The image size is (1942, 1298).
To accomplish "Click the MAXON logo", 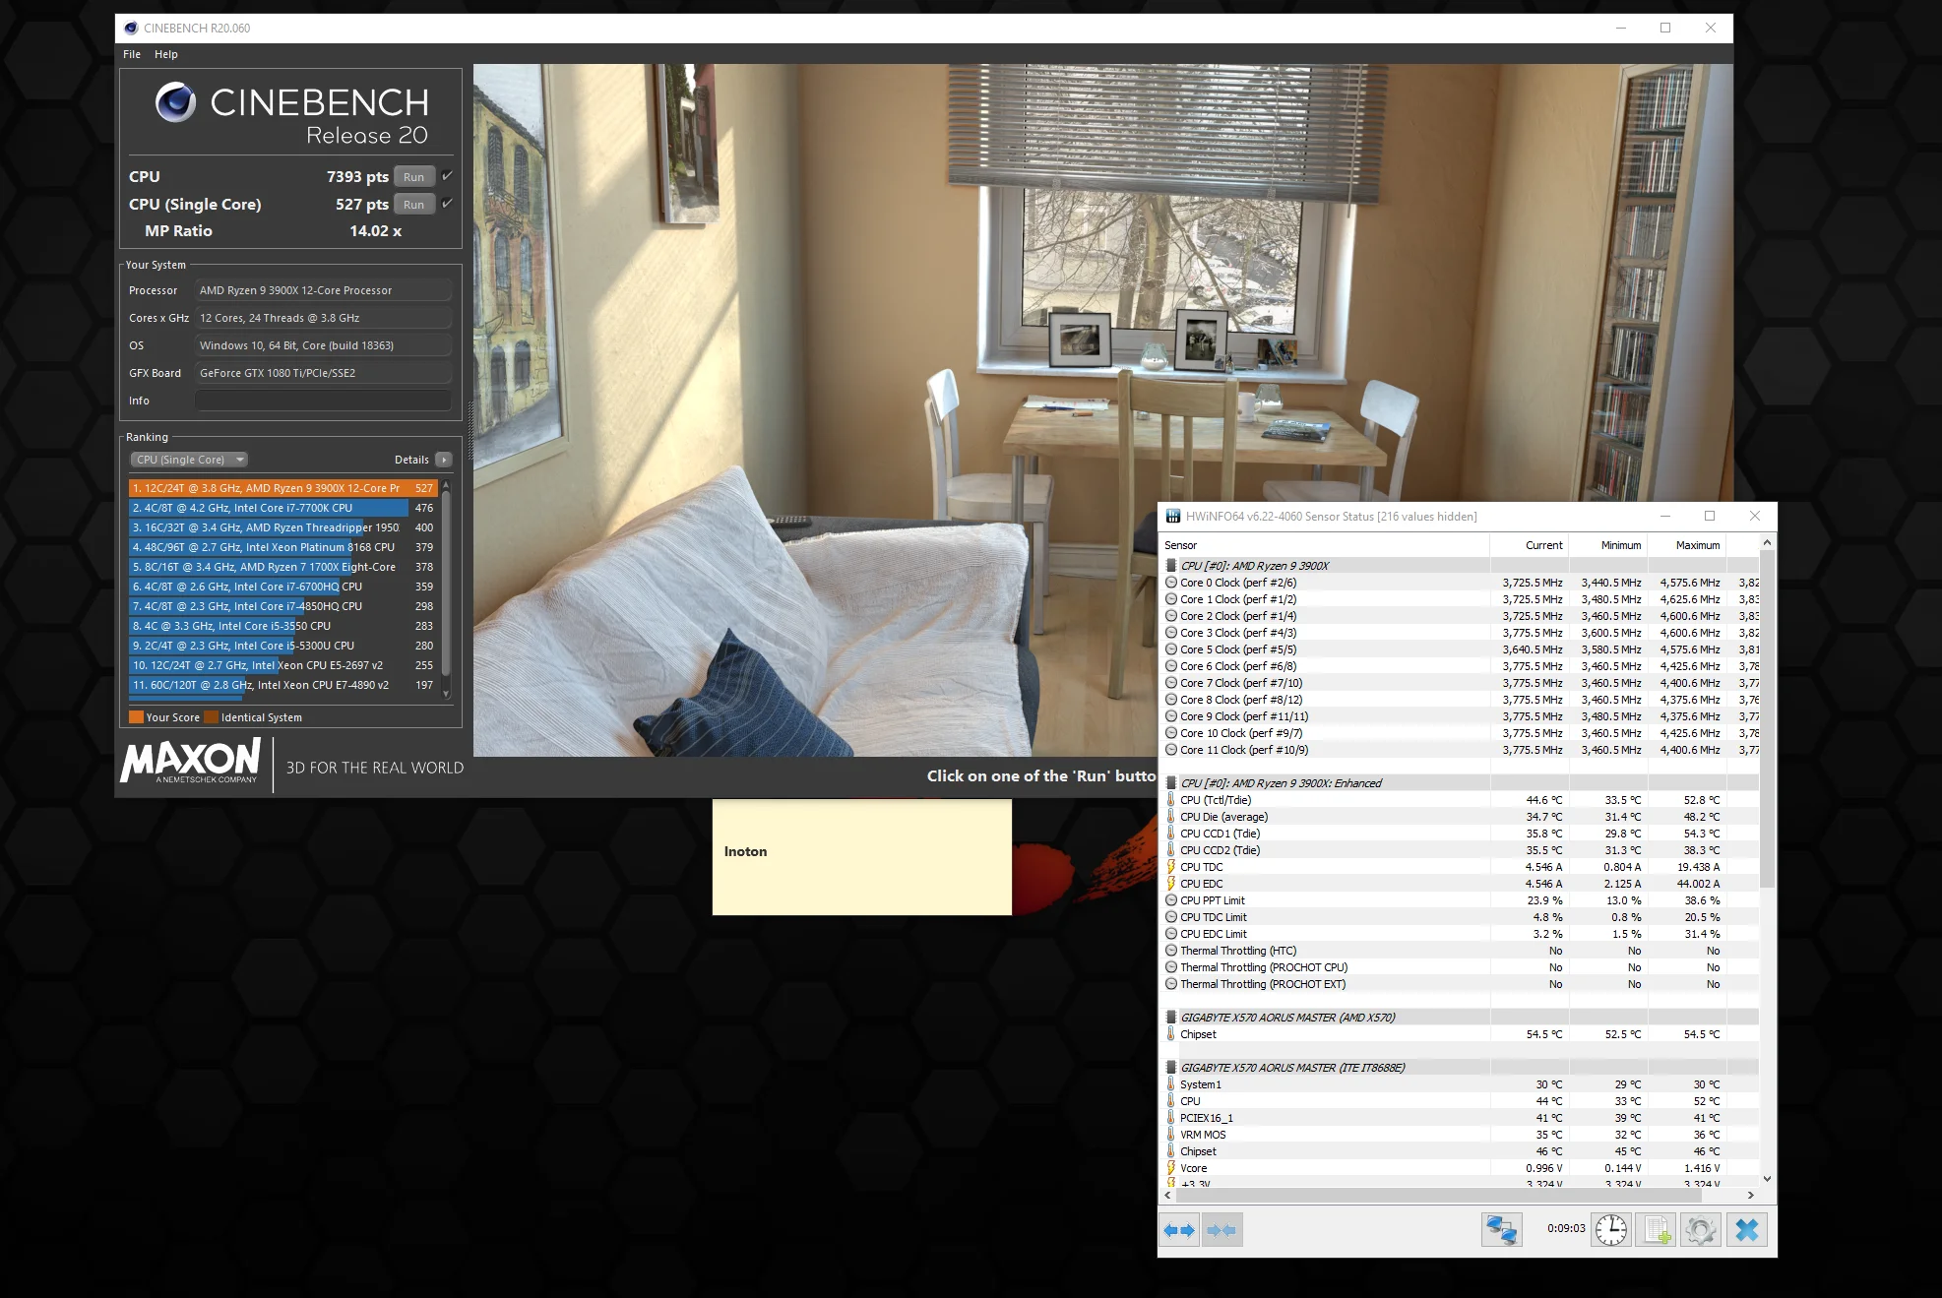I will coord(190,761).
